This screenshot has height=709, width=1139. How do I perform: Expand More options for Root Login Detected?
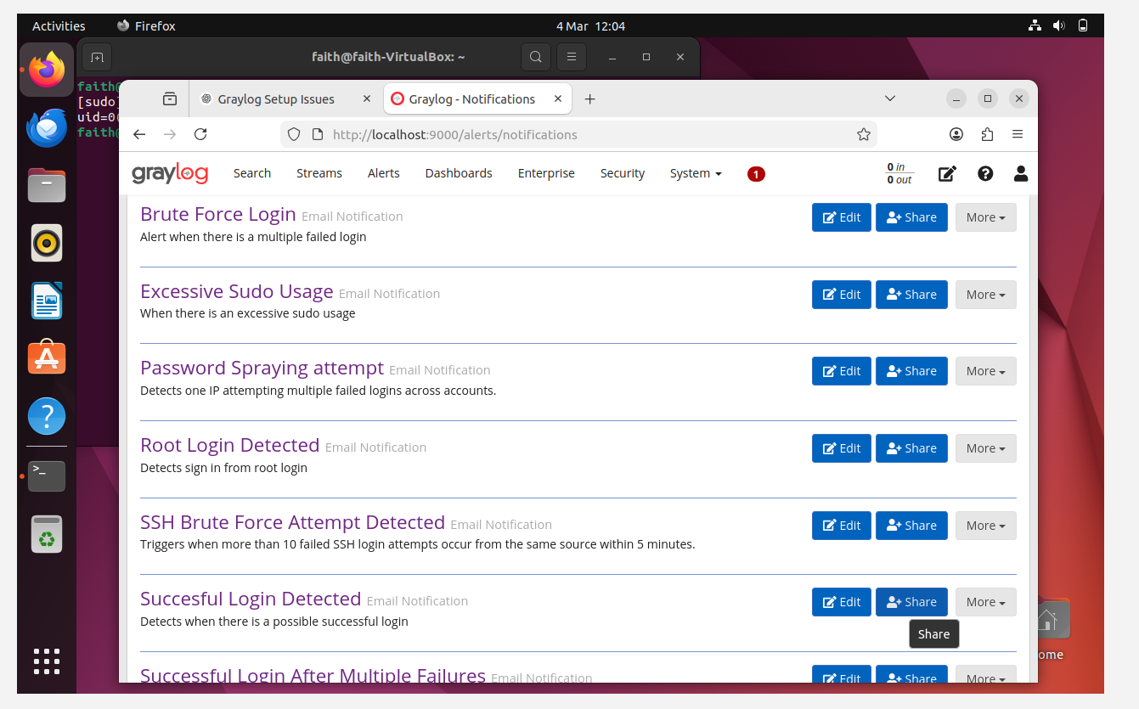985,448
